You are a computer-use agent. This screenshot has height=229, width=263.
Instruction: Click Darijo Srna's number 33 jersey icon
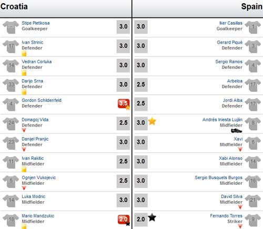11,85
